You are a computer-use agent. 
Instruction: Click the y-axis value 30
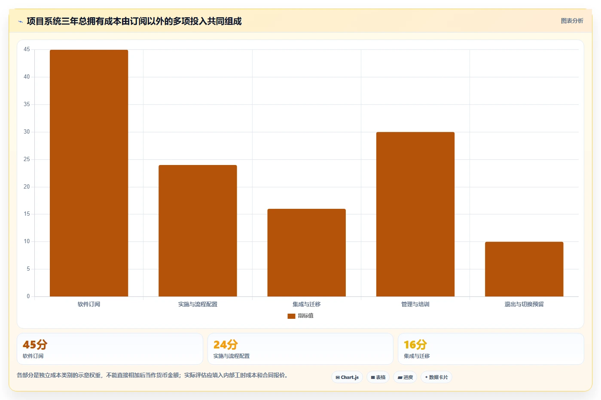(x=27, y=132)
